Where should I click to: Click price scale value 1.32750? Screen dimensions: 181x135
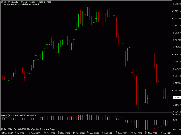click(177, 83)
